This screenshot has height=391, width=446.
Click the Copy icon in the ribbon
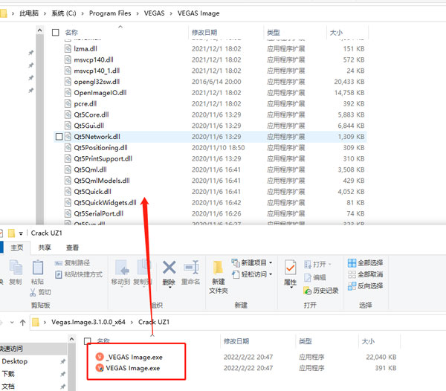16,268
